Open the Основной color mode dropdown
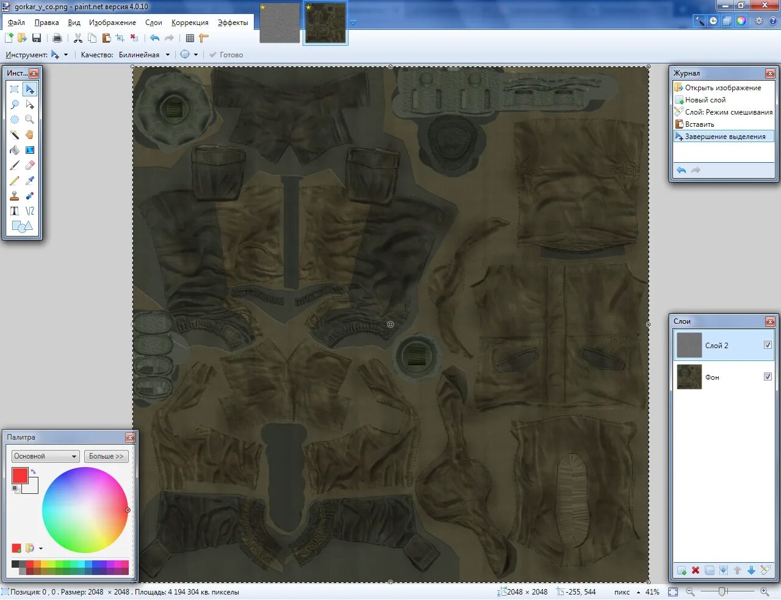This screenshot has width=781, height=600. [x=46, y=456]
